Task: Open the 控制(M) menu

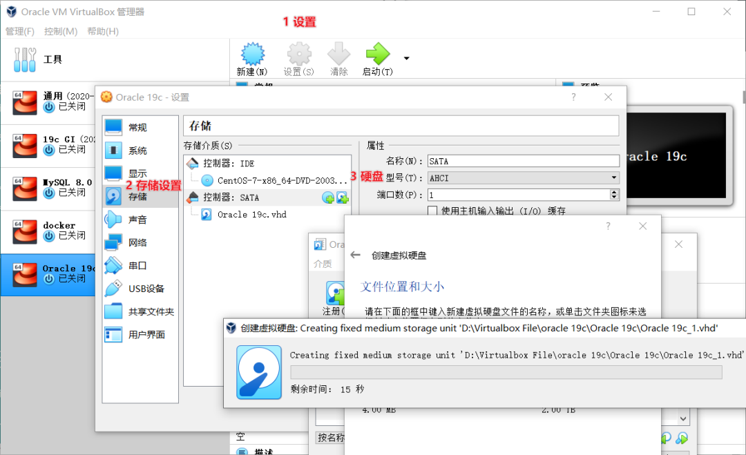Action: 60,31
